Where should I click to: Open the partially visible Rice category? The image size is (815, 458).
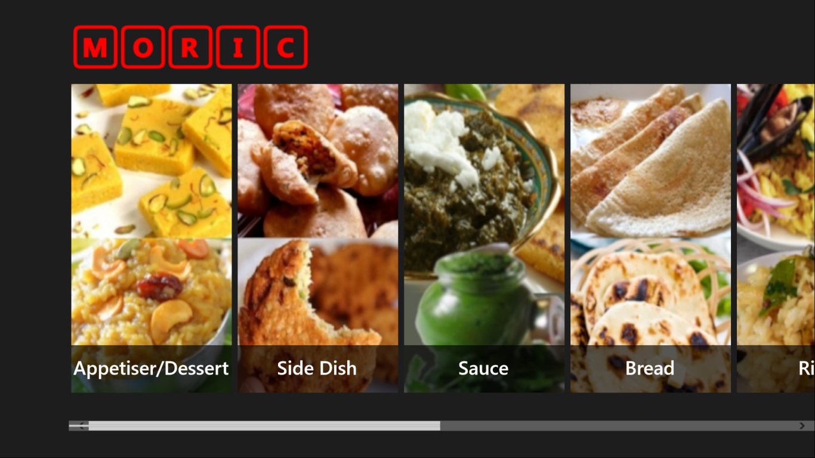[x=776, y=239]
